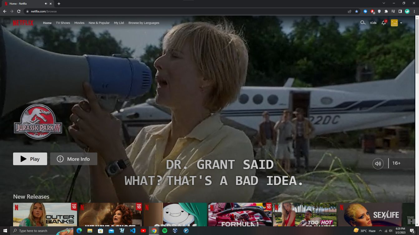Go back in browser history
The height and width of the screenshot is (235, 419).
[x=5, y=11]
